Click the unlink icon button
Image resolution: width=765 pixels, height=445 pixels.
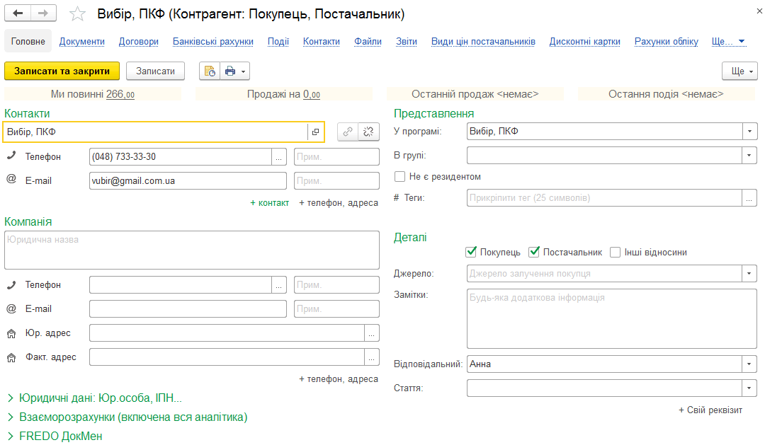(369, 132)
